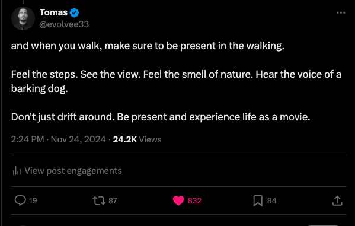Open Tomas's profile picture

tap(23, 18)
